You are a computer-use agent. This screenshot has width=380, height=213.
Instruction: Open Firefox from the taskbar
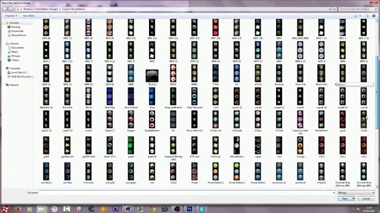[x=17, y=209]
